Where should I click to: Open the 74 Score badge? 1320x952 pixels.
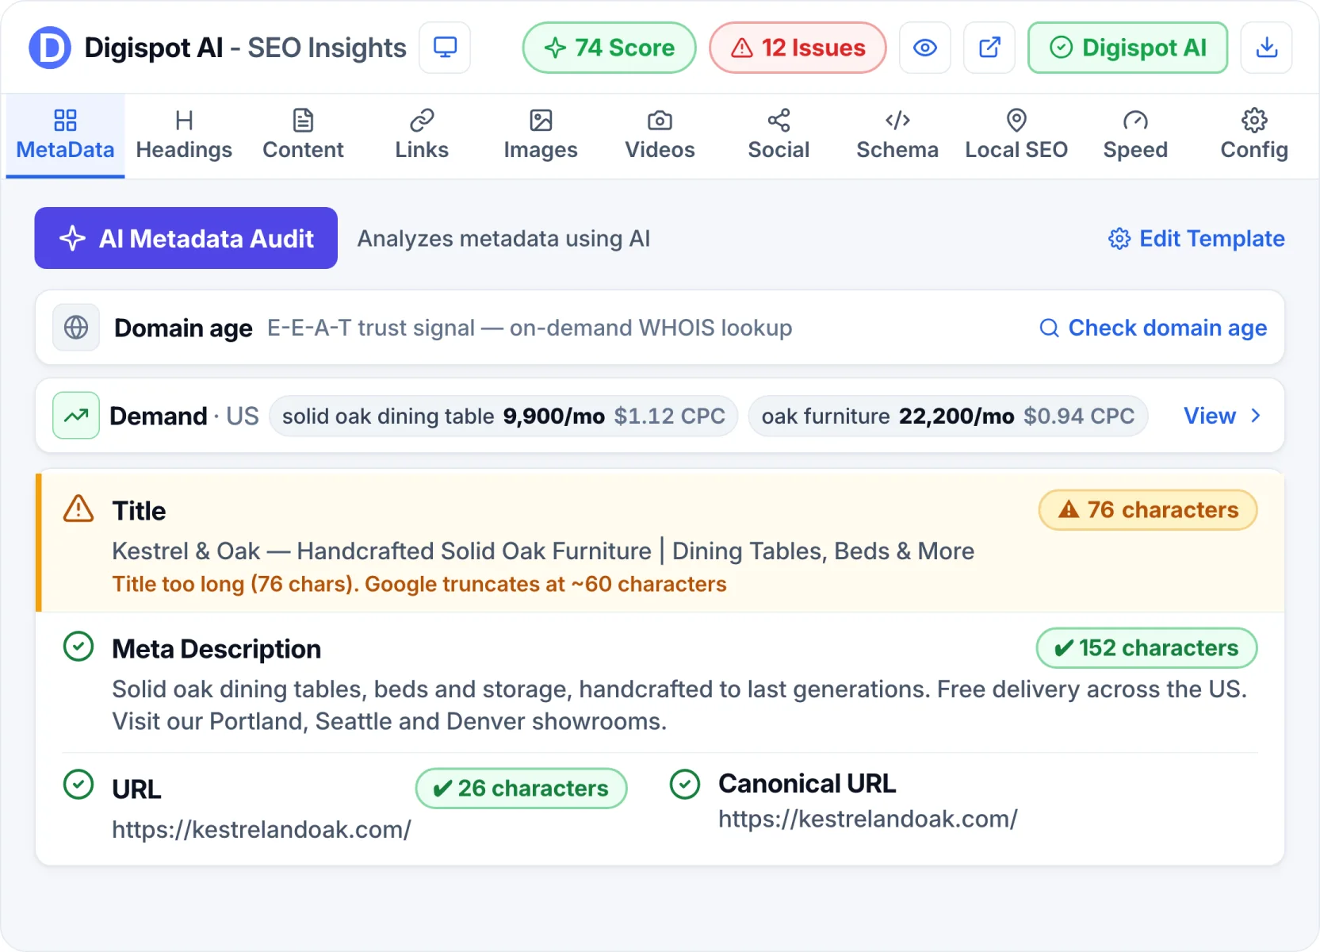(609, 48)
